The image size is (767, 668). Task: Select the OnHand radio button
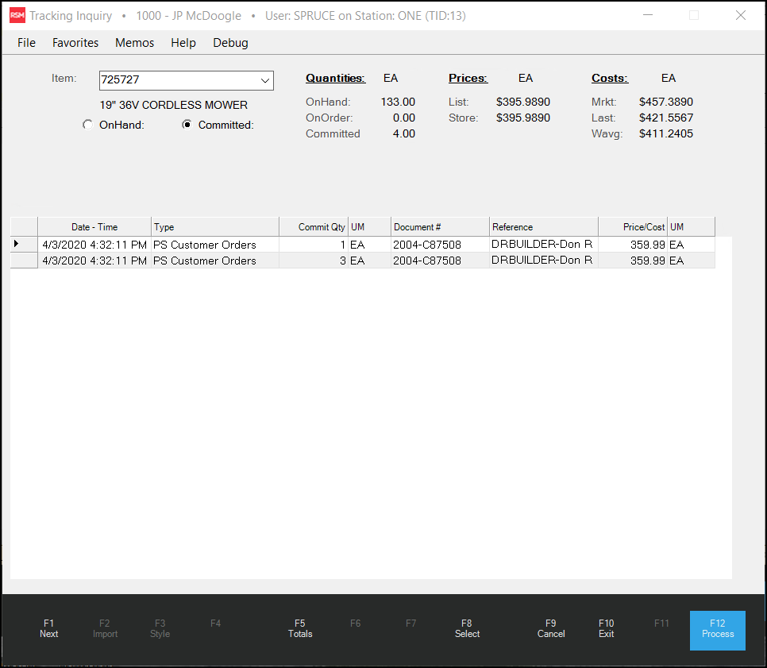pos(88,125)
